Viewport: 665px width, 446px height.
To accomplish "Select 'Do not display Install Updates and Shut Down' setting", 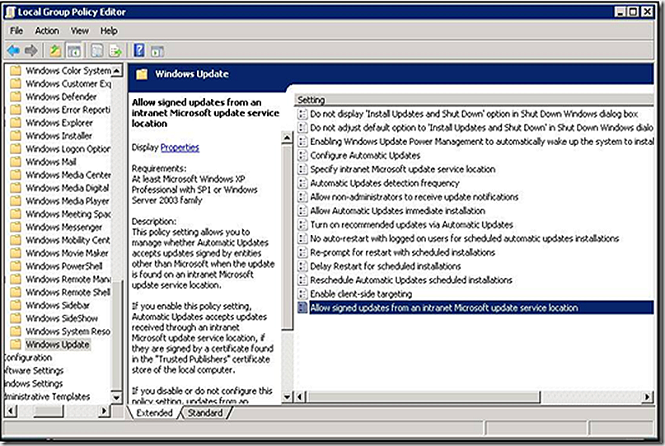I will [474, 114].
